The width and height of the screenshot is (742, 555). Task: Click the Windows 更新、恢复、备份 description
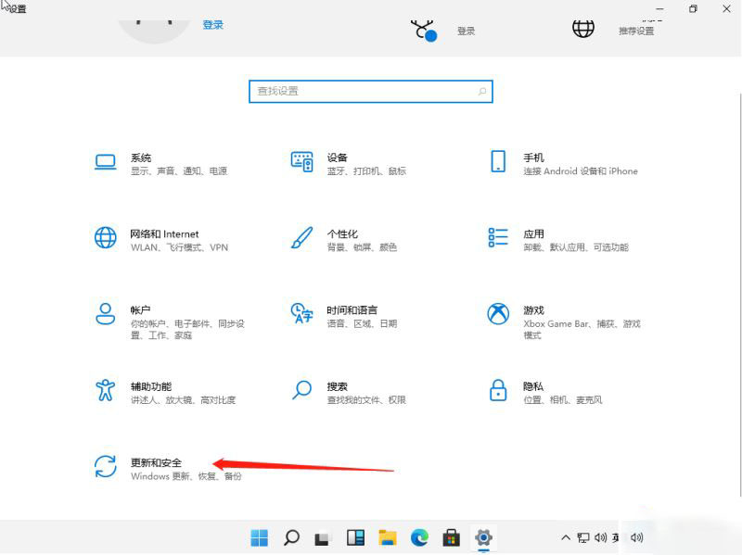tap(186, 476)
